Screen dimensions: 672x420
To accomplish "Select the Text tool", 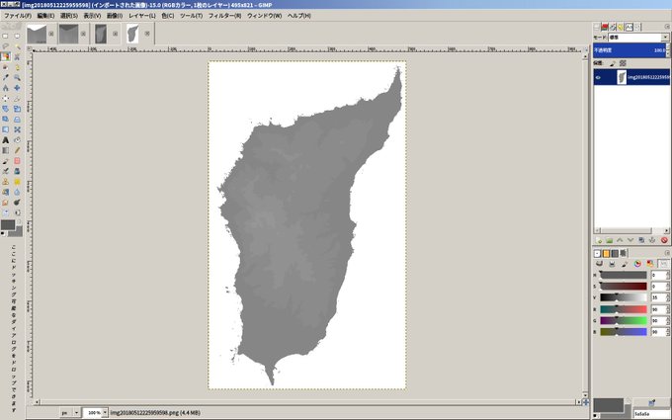I will coord(6,140).
